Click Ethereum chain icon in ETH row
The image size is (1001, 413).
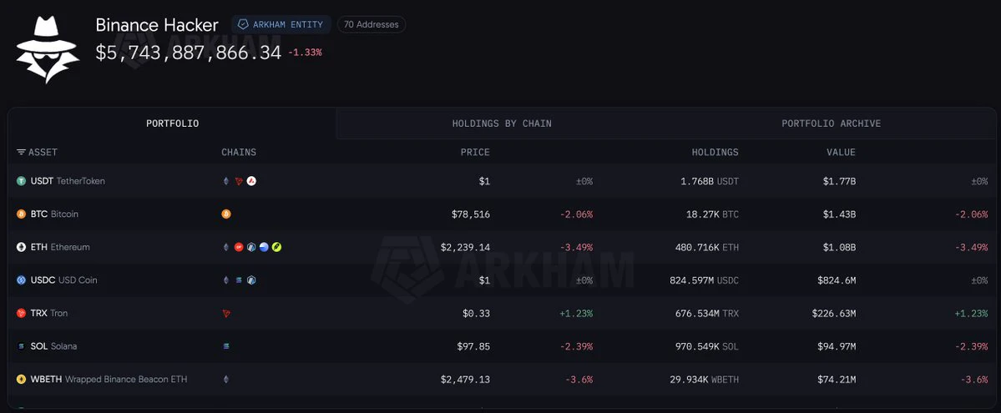[x=226, y=247]
